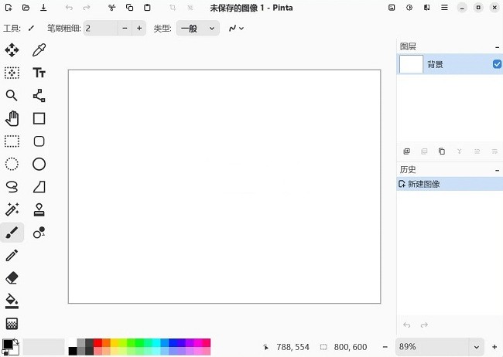Select the Lasso Select tool
The height and width of the screenshot is (357, 503).
12,187
